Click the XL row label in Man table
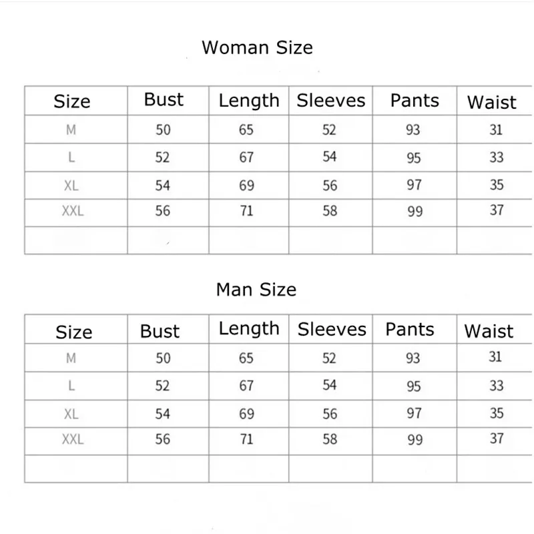The height and width of the screenshot is (534, 534). tap(71, 414)
